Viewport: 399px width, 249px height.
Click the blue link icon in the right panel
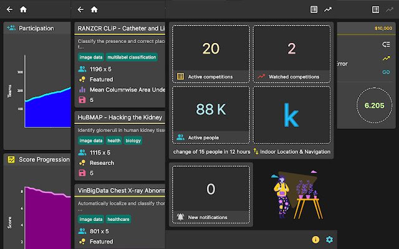[386, 72]
